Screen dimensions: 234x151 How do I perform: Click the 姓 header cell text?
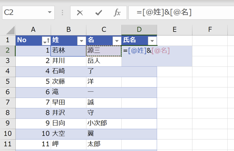(x=56, y=40)
